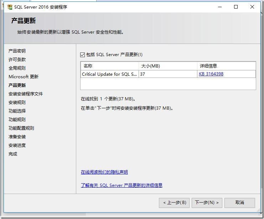The image size is (264, 219).
Task: Maximize the setup window
Action: coord(236,7)
